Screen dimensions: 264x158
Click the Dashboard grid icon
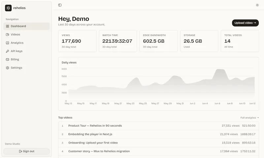click(7, 26)
